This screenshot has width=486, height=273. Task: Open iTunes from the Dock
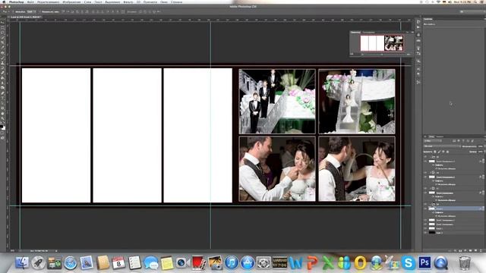click(231, 263)
